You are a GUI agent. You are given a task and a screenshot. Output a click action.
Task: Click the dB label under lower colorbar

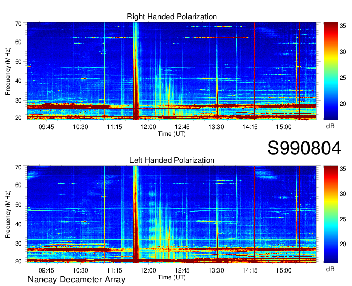point(330,269)
